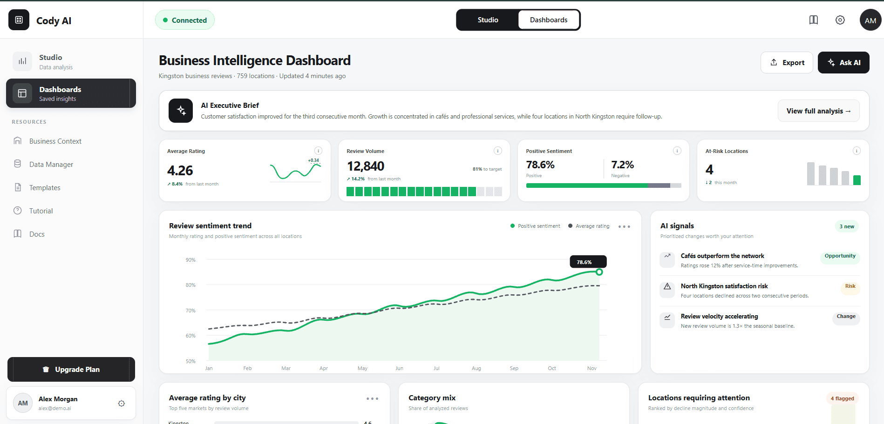884x424 pixels.
Task: Open settings gear icon in top bar
Action: [x=840, y=20]
